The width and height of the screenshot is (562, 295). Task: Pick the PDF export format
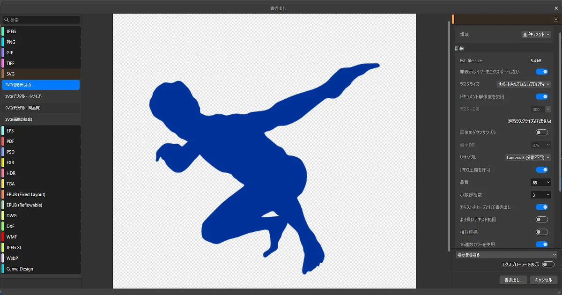[x=41, y=141]
